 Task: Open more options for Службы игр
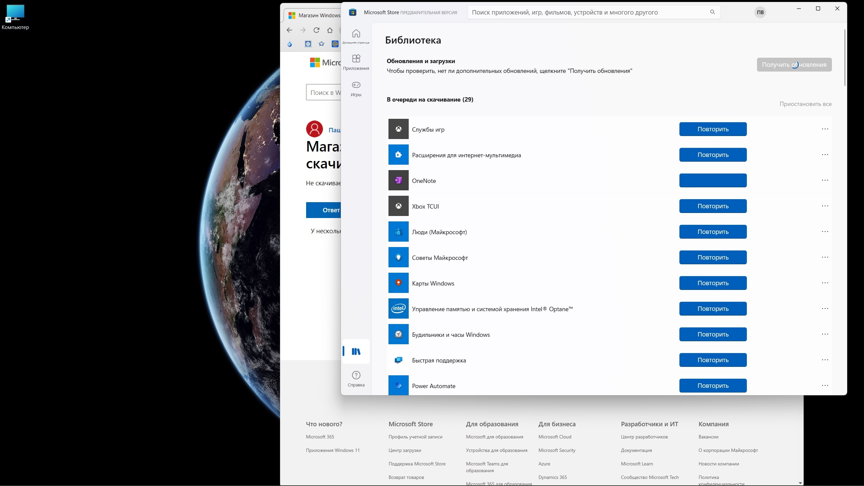point(825,129)
